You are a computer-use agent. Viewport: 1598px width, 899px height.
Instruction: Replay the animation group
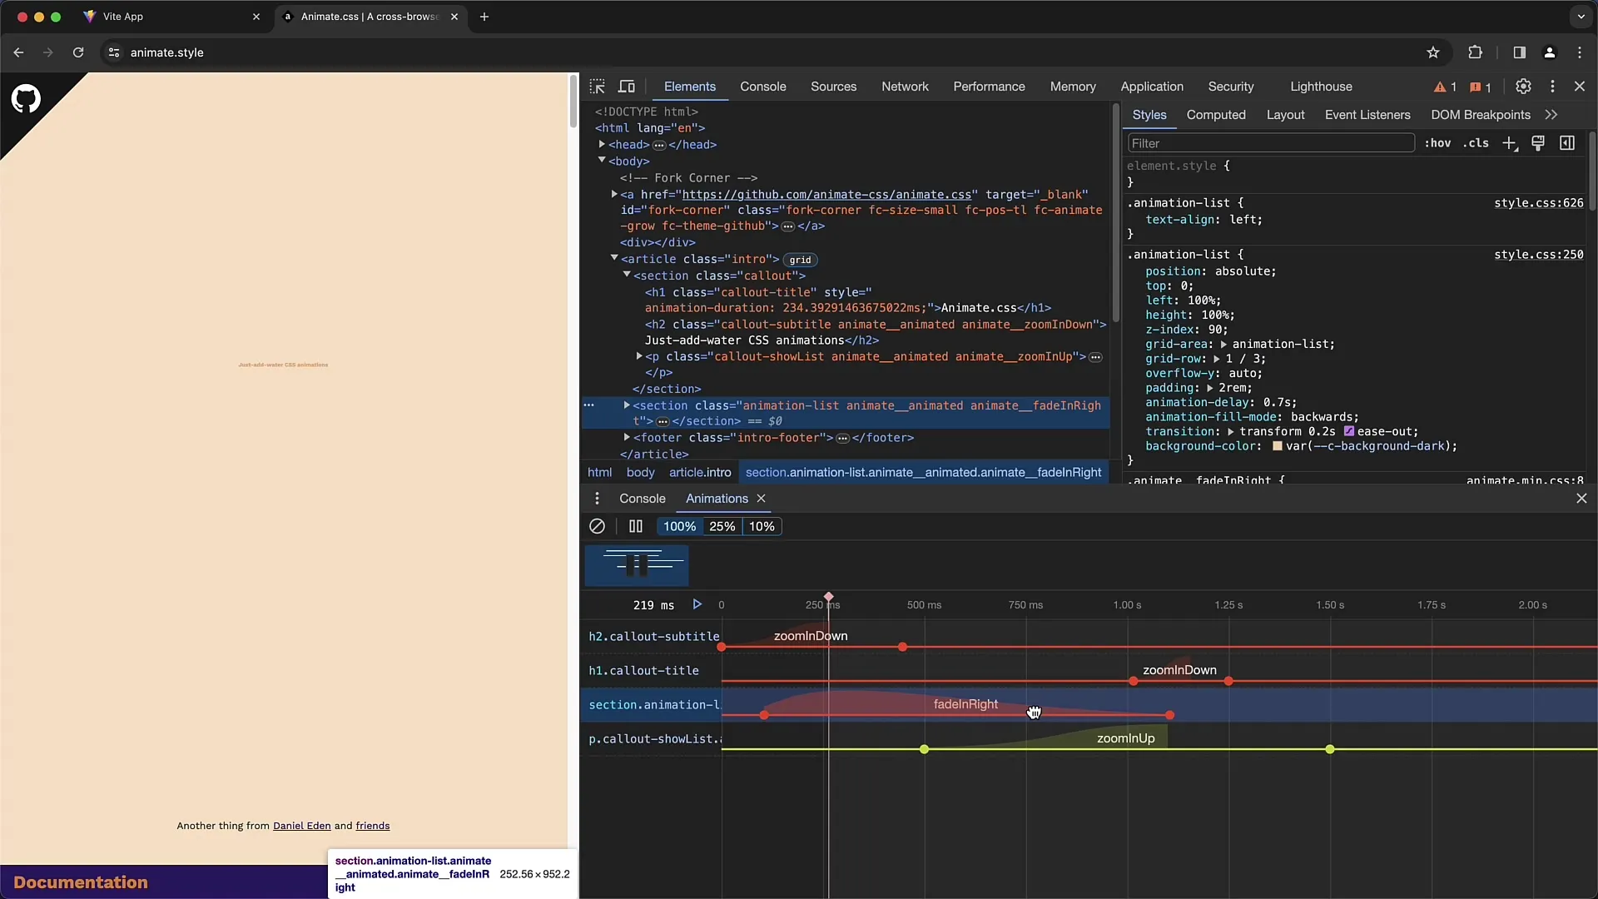[697, 604]
